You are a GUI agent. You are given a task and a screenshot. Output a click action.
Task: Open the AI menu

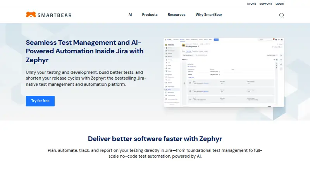(130, 15)
